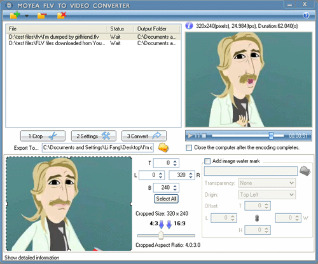This screenshot has height=264, width=318.
Task: Enable close computer after encoding checkbox
Action: (189, 148)
